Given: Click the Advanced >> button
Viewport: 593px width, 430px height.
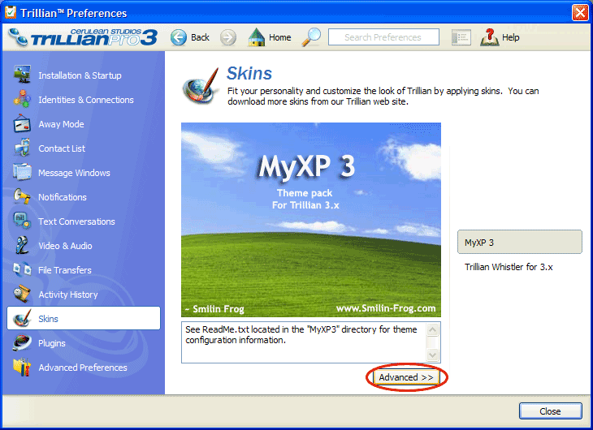Looking at the screenshot, I should pos(406,377).
